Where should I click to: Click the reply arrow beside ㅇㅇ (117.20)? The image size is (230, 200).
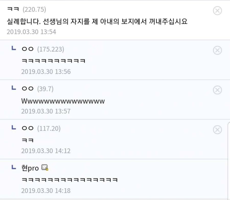[x=14, y=128]
